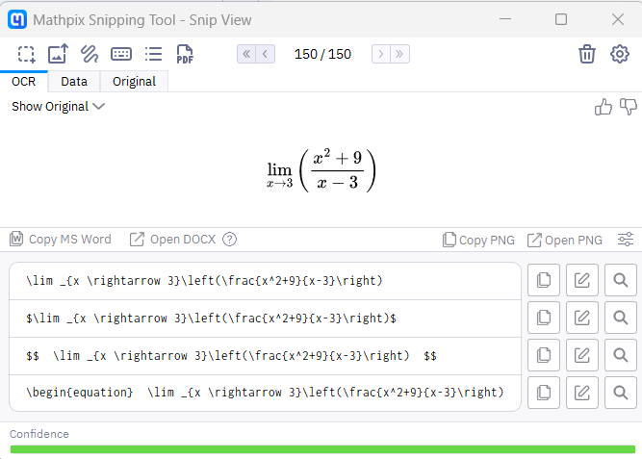Click the upload image icon
This screenshot has height=459, width=642.
pyautogui.click(x=58, y=54)
